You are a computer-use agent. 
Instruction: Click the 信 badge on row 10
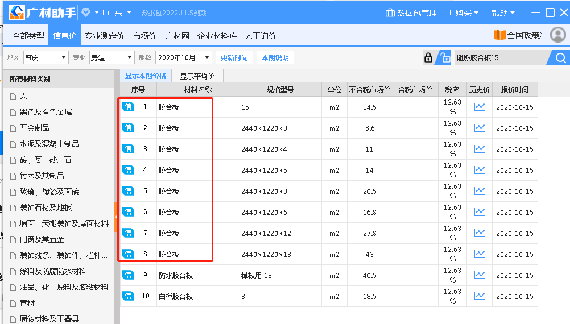click(128, 296)
